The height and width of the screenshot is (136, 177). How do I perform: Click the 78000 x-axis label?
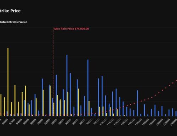(61, 121)
